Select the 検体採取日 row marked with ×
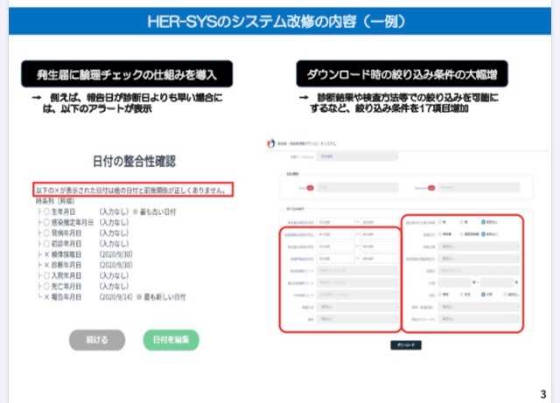This screenshot has height=403, width=560. (85, 254)
